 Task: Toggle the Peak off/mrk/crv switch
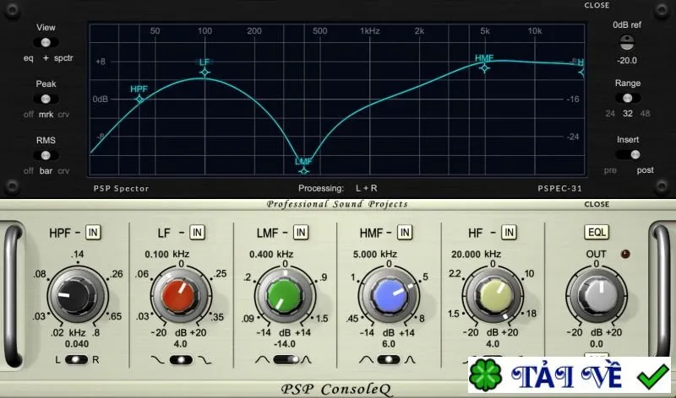tap(46, 99)
